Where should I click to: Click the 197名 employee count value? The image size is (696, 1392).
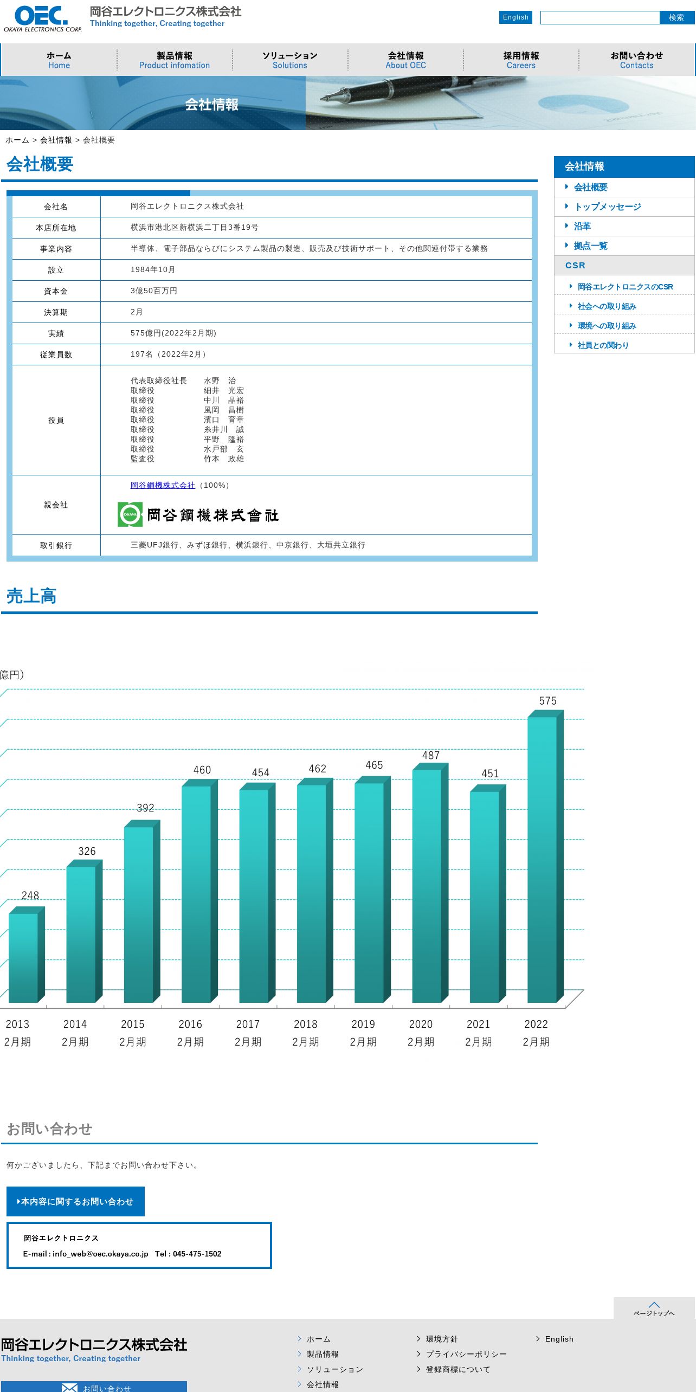click(169, 354)
